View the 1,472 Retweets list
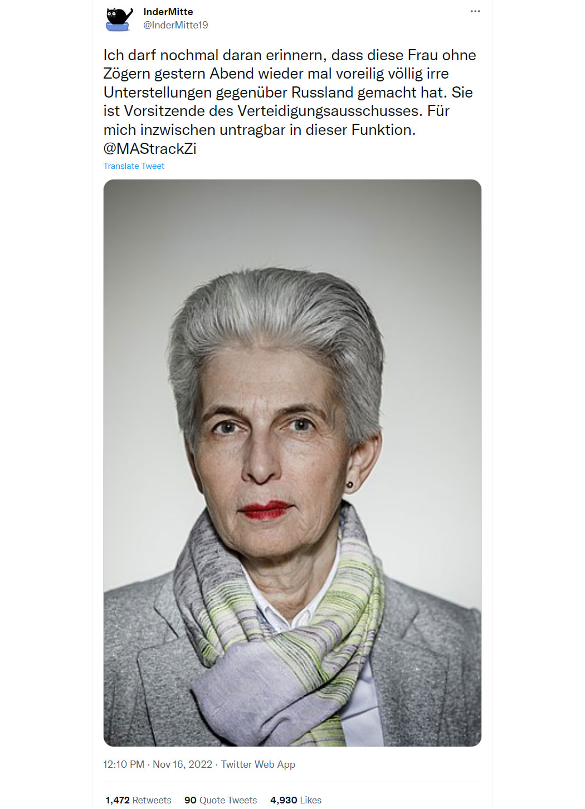 tap(138, 800)
